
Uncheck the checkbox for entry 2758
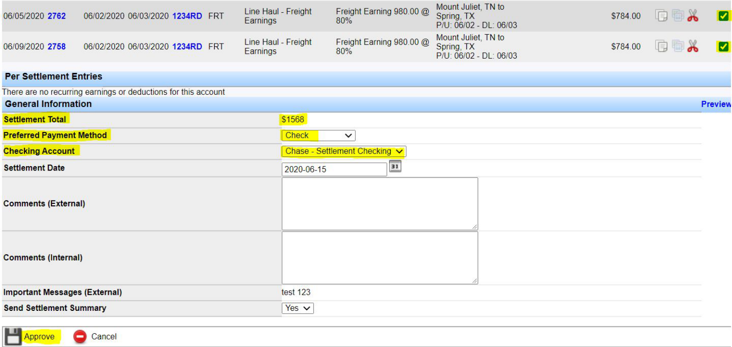tap(724, 47)
